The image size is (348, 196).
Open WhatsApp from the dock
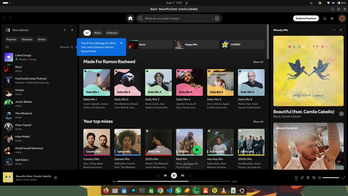pos(178,190)
